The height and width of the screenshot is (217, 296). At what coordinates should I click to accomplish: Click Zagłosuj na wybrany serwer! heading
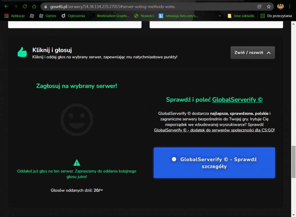[x=77, y=86]
